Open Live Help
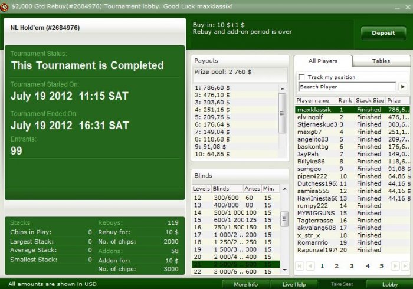 pos(294,284)
